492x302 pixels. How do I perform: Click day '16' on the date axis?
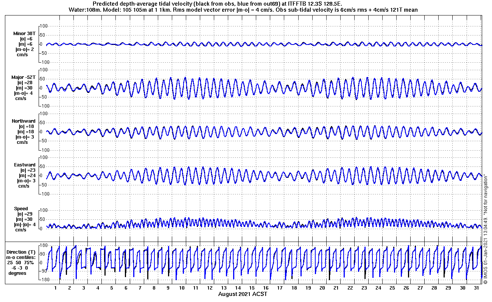pos(266,288)
